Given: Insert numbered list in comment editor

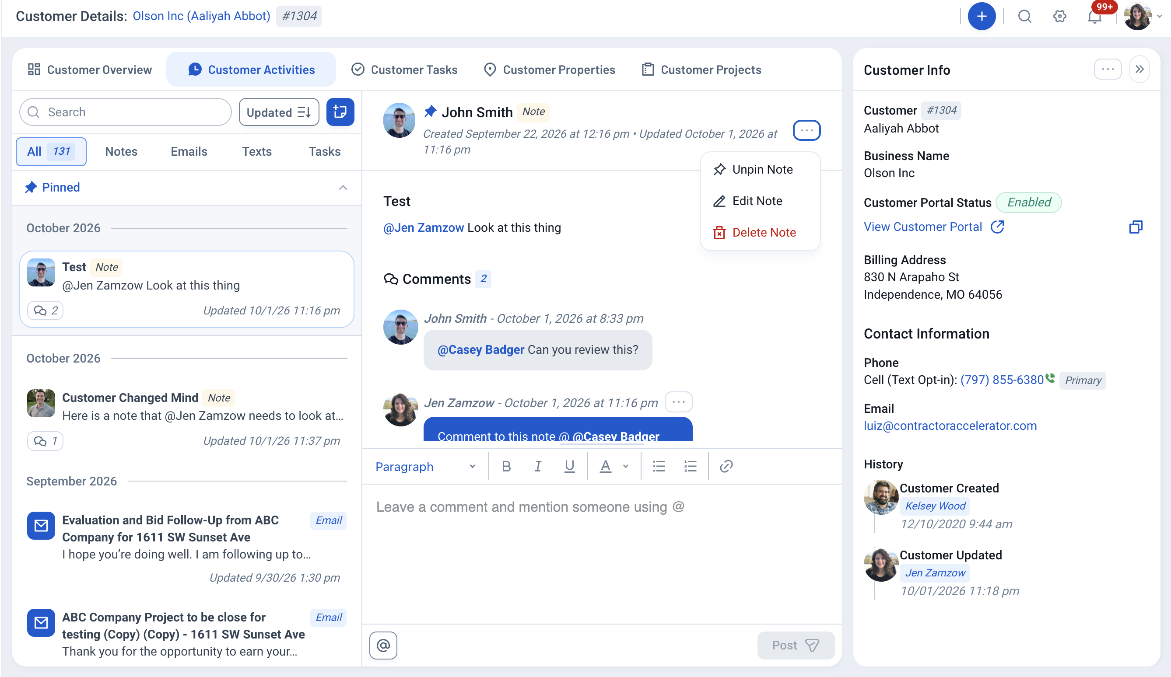Looking at the screenshot, I should coord(691,466).
